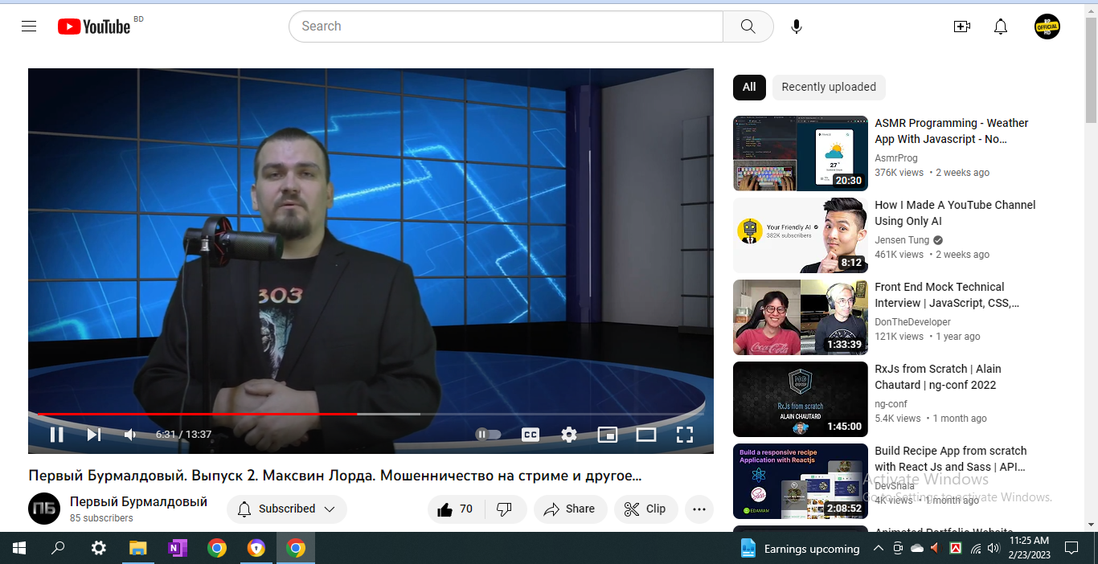Open the player settings gear
The height and width of the screenshot is (564, 1098).
[x=569, y=435]
